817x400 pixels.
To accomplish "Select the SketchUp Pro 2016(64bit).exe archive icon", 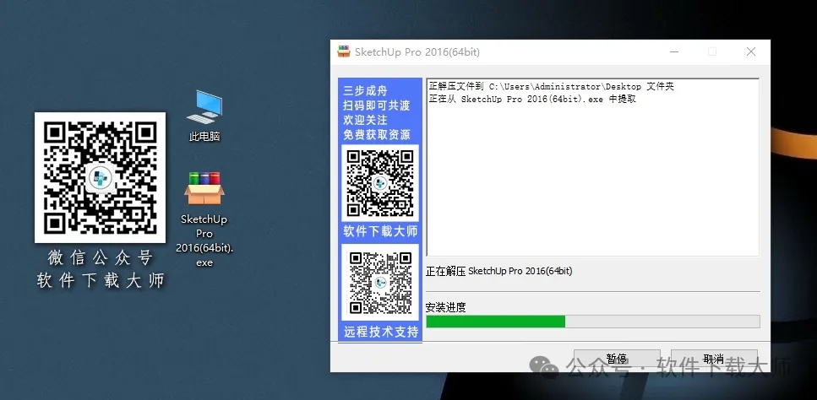I will 204,188.
